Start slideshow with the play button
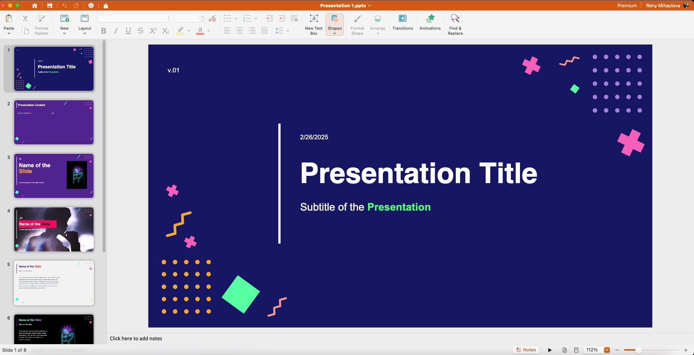The image size is (694, 355). point(550,350)
